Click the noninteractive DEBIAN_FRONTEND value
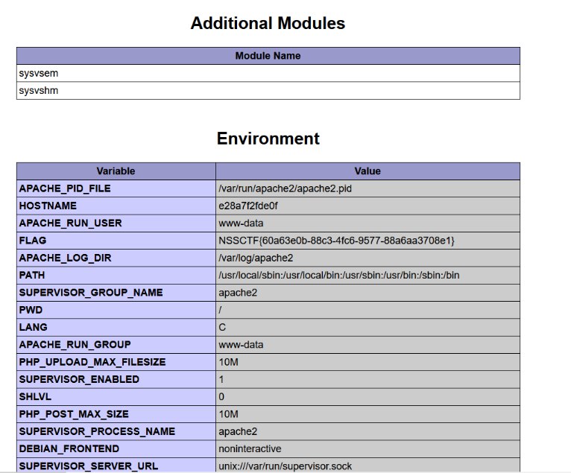The image size is (571, 473). [x=250, y=448]
